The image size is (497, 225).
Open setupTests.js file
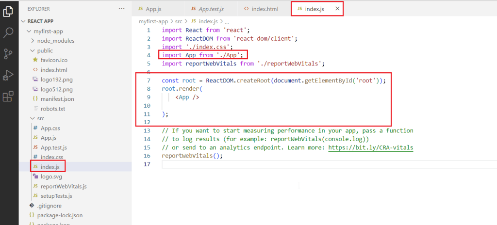click(x=56, y=196)
